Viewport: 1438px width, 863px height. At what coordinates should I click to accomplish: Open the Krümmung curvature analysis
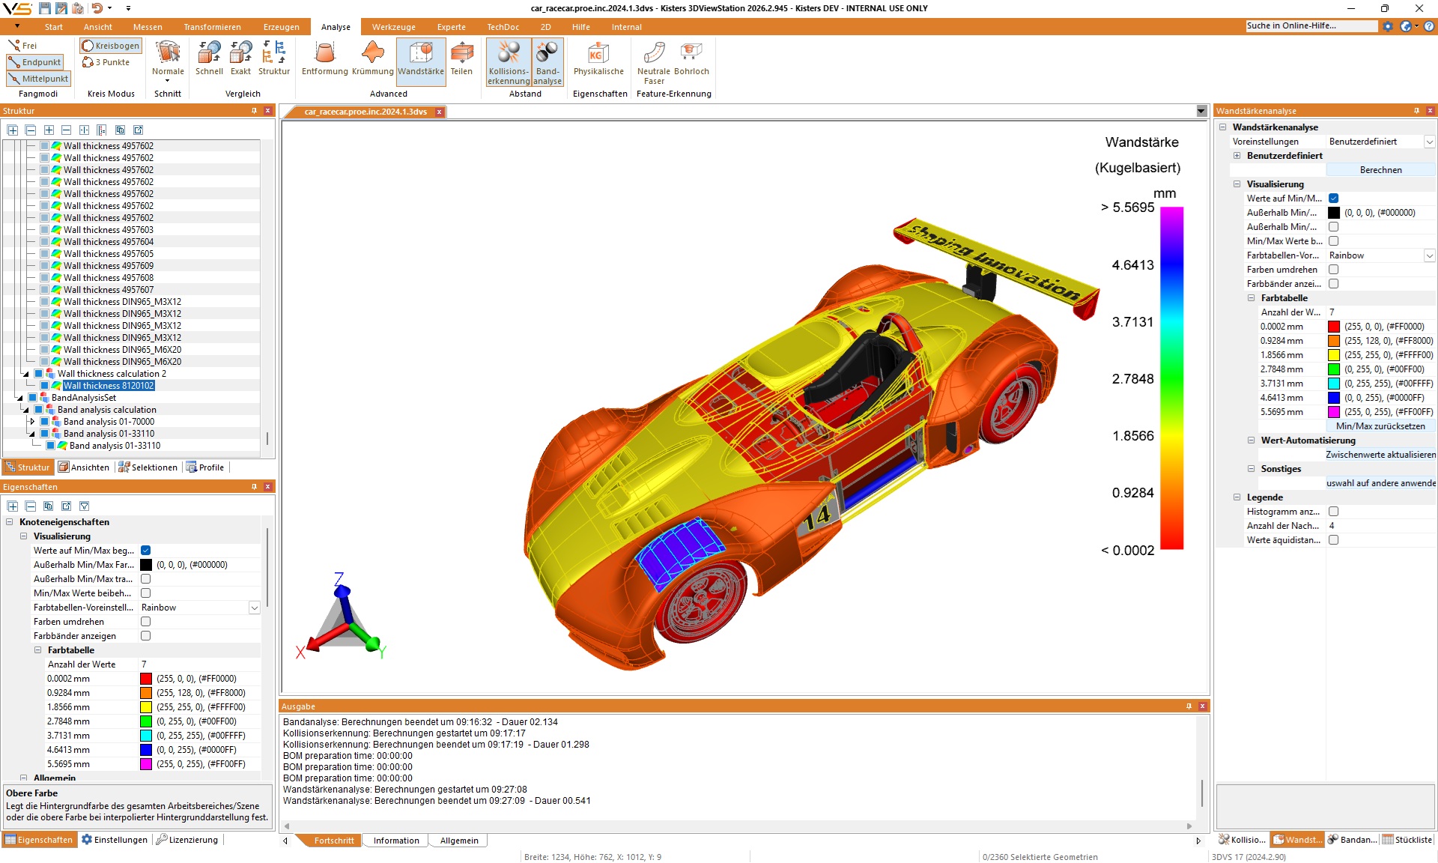[372, 58]
